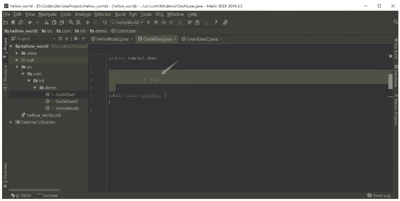Select CeshiUser2 in the project tree
The height and width of the screenshot is (201, 400).
click(x=66, y=101)
